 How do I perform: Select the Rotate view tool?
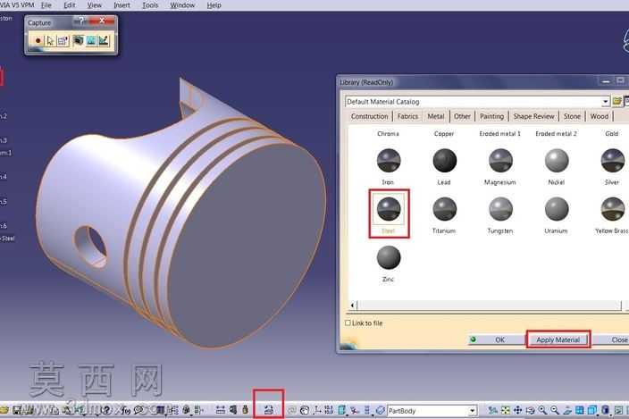pyautogui.click(x=530, y=410)
